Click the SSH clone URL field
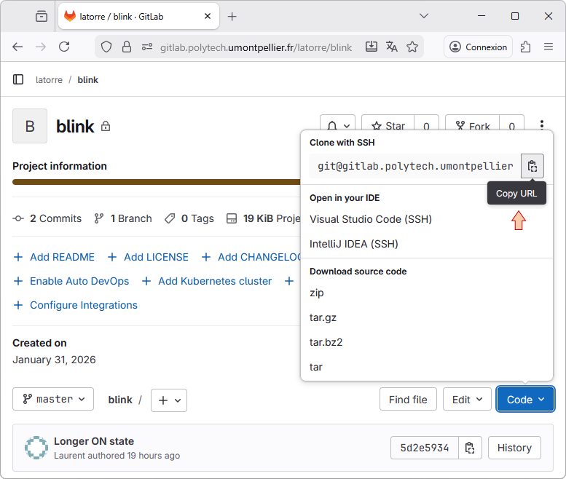 [414, 166]
